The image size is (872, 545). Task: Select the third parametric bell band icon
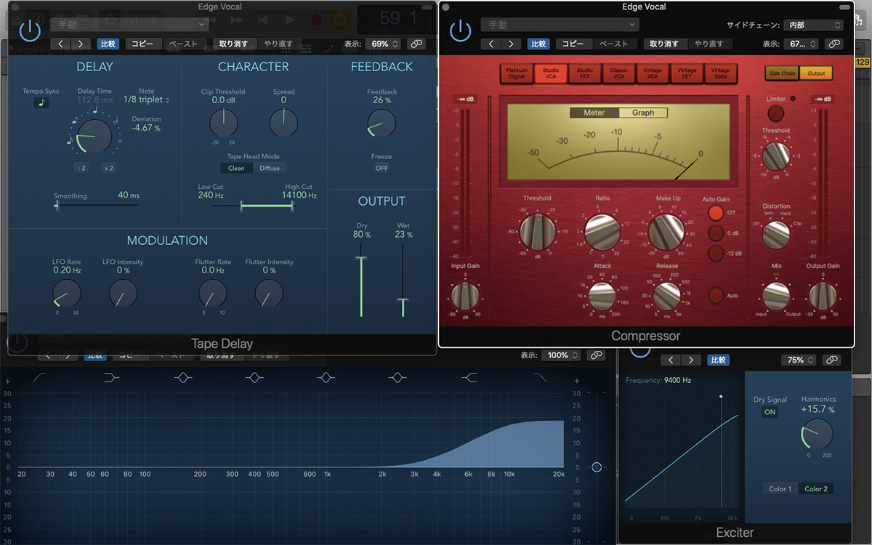click(x=326, y=377)
